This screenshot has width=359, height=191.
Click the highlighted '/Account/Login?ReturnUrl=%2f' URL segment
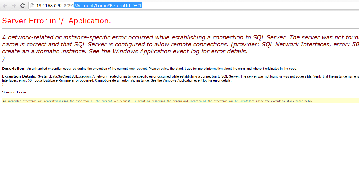pyautogui.click(x=108, y=5)
